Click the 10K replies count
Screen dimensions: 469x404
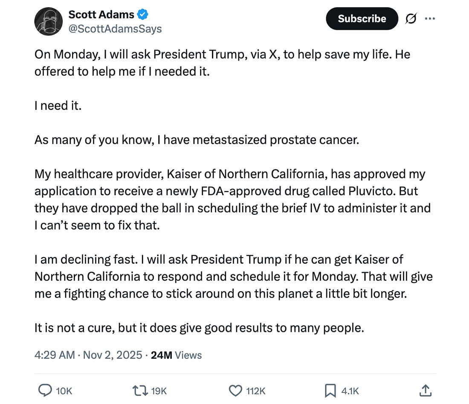pyautogui.click(x=64, y=391)
